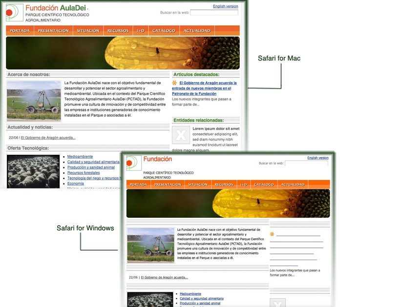Image resolution: width=402 pixels, height=307 pixels.
Task: Click the Fundación AulaDei logo in Mac window
Action: point(15,13)
